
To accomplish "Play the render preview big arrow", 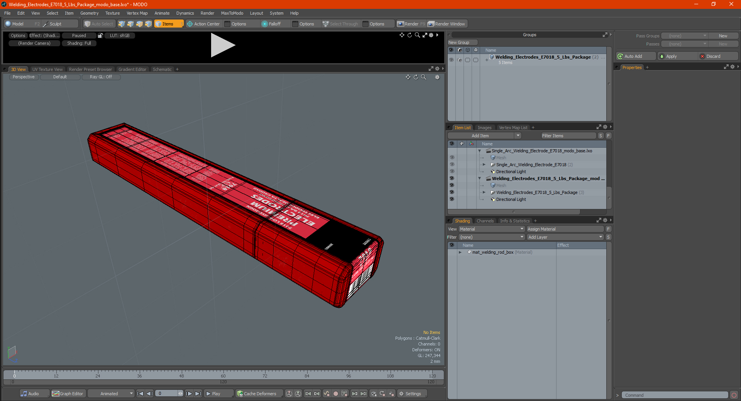I will tap(223, 45).
